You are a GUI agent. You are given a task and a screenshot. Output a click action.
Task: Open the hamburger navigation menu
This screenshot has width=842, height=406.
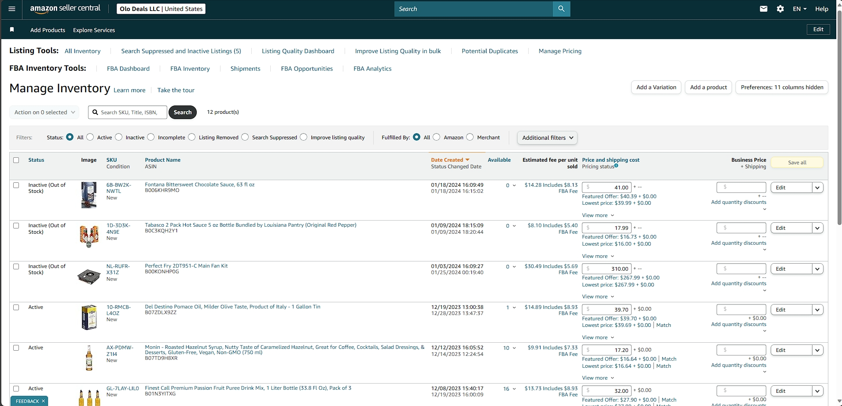[12, 9]
